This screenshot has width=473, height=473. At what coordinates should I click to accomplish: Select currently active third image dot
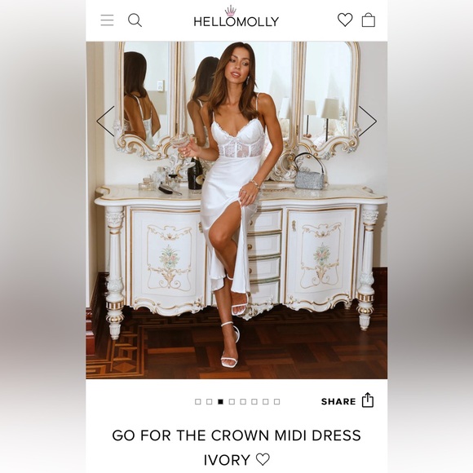coord(220,401)
